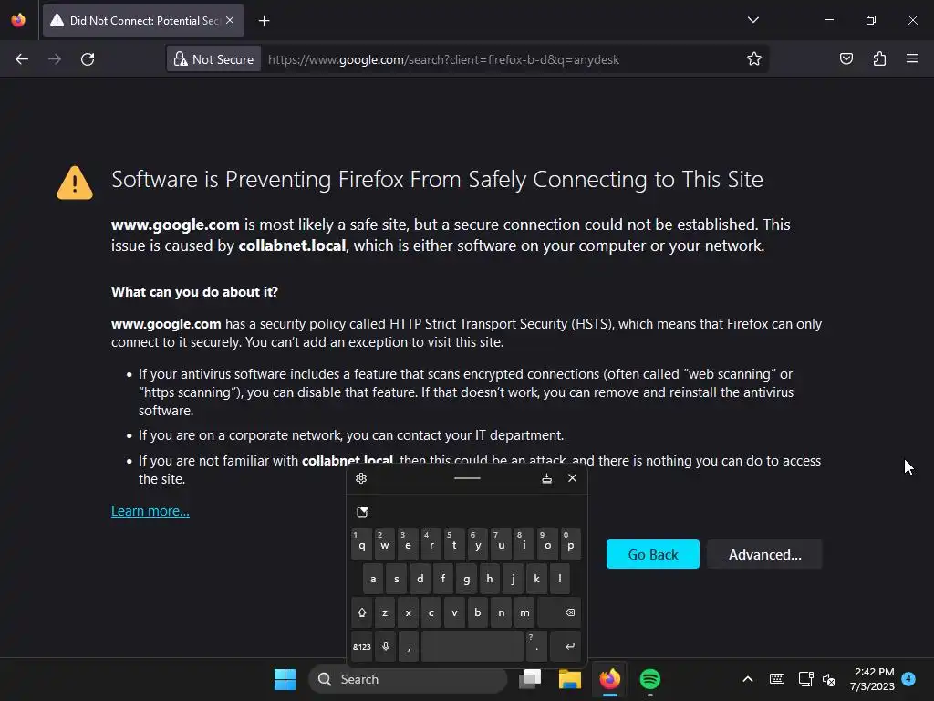Tap the w key

385,544
